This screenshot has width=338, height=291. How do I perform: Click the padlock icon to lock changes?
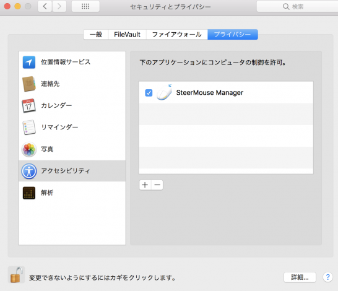(x=16, y=275)
